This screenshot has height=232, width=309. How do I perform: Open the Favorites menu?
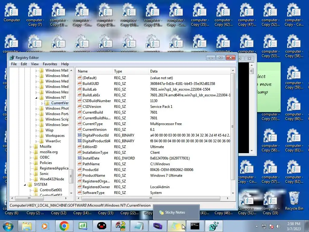pos(50,64)
